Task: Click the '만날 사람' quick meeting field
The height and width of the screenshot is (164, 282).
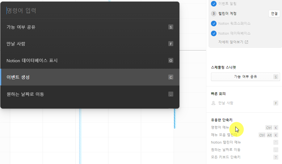Action: 245,103
